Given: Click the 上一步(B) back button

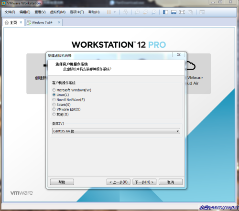Looking at the screenshot, I should [x=119, y=182].
